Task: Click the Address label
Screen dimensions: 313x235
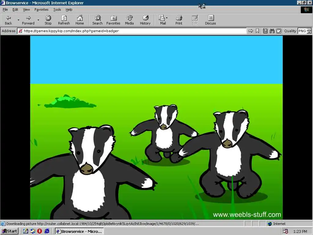Action: [9, 31]
